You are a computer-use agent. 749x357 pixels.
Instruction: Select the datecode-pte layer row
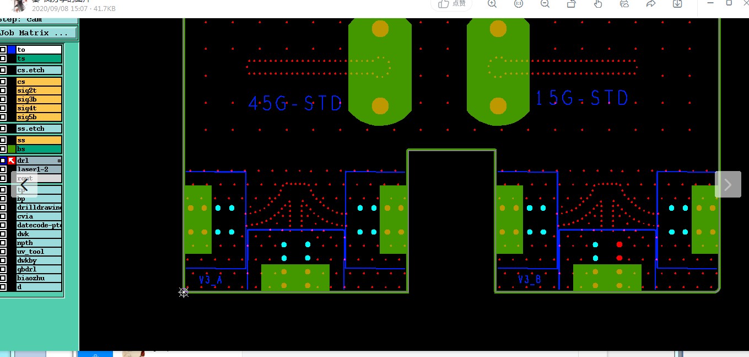(39, 225)
